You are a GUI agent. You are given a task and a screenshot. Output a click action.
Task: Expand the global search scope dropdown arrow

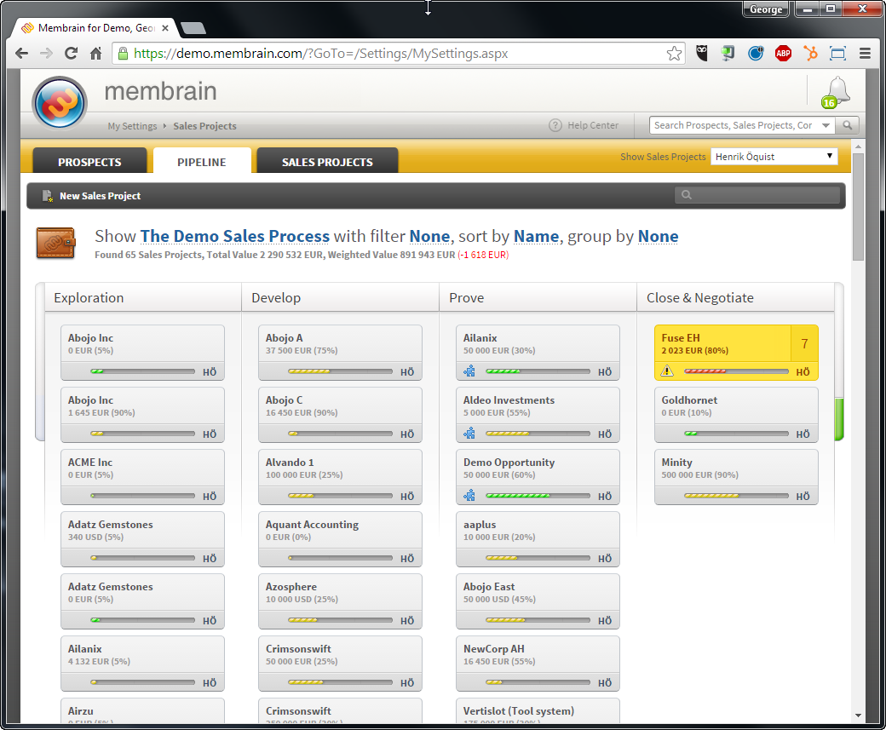coord(826,125)
